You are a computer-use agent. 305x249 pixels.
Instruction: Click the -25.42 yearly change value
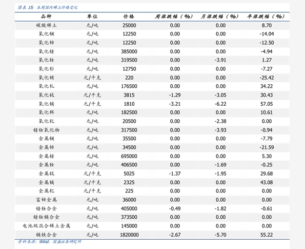267,78
